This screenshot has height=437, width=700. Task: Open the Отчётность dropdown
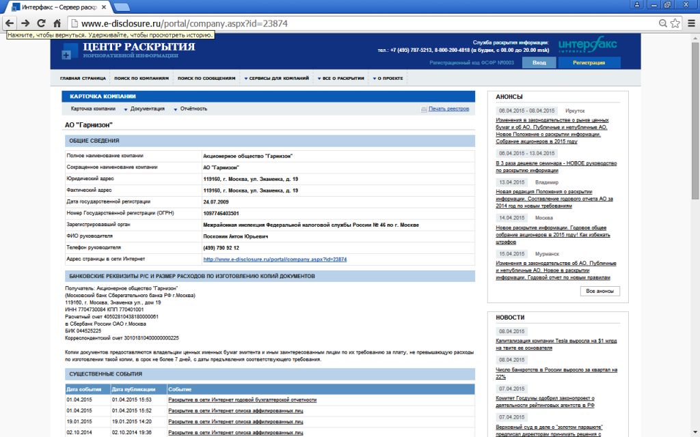[193, 109]
